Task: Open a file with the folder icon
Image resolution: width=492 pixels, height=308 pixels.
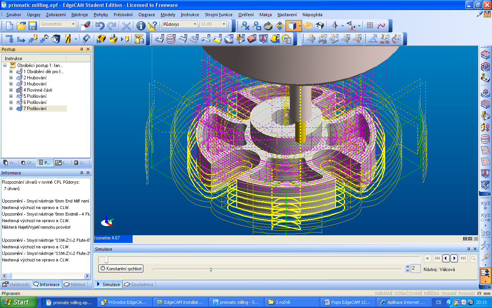Action: (x=21, y=26)
